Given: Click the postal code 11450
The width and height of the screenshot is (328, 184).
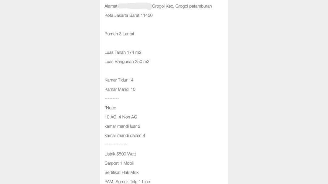Looking at the screenshot, I should click(x=146, y=15).
